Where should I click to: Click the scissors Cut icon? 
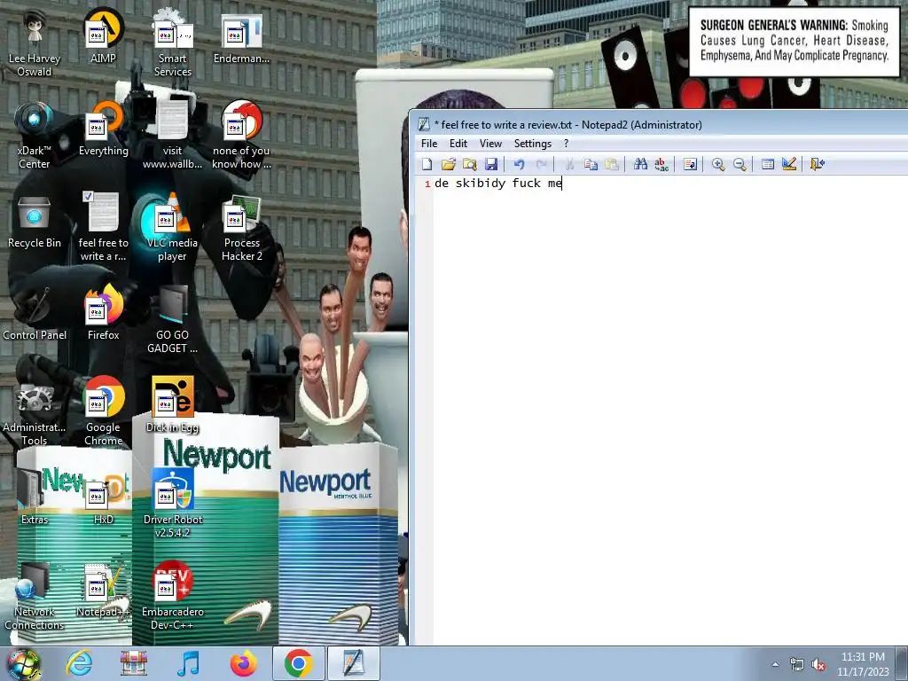(569, 164)
